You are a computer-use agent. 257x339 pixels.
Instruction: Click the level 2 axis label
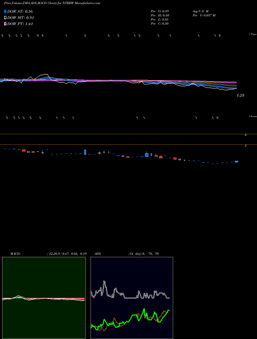pos(245,146)
